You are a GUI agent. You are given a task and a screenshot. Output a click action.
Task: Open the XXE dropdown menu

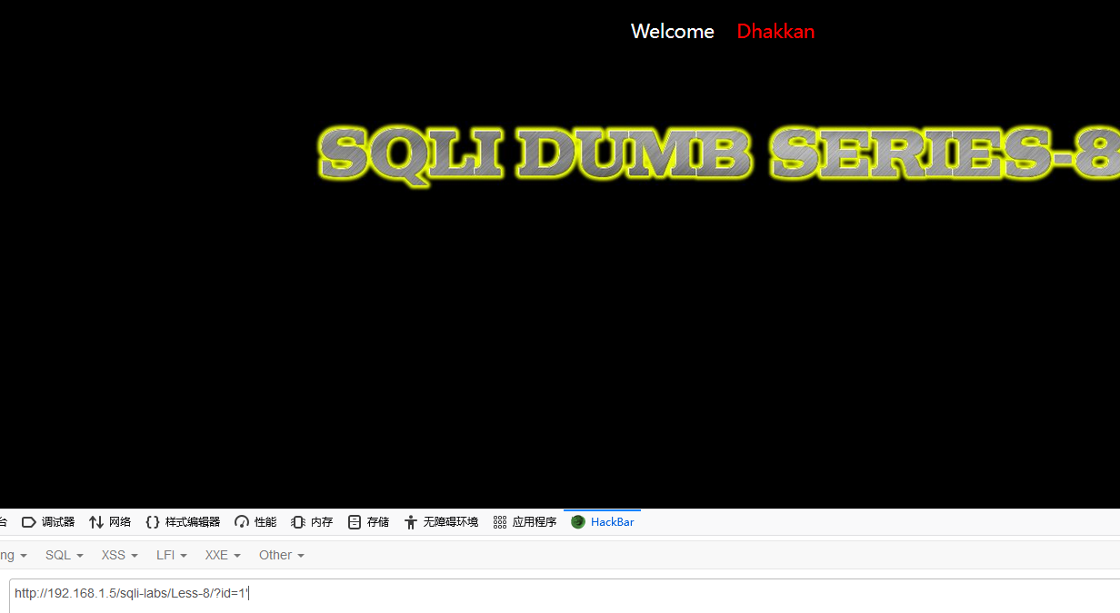click(x=223, y=555)
